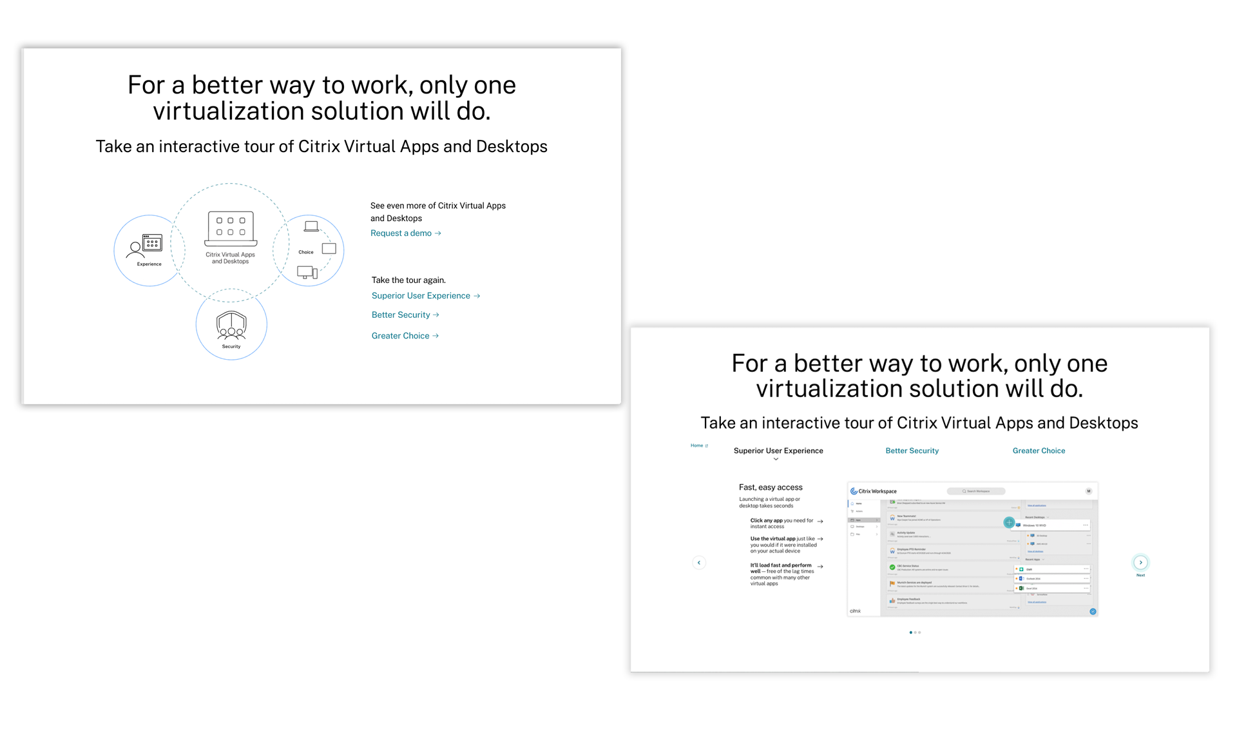Switch to the Greater Choice tab

1039,451
